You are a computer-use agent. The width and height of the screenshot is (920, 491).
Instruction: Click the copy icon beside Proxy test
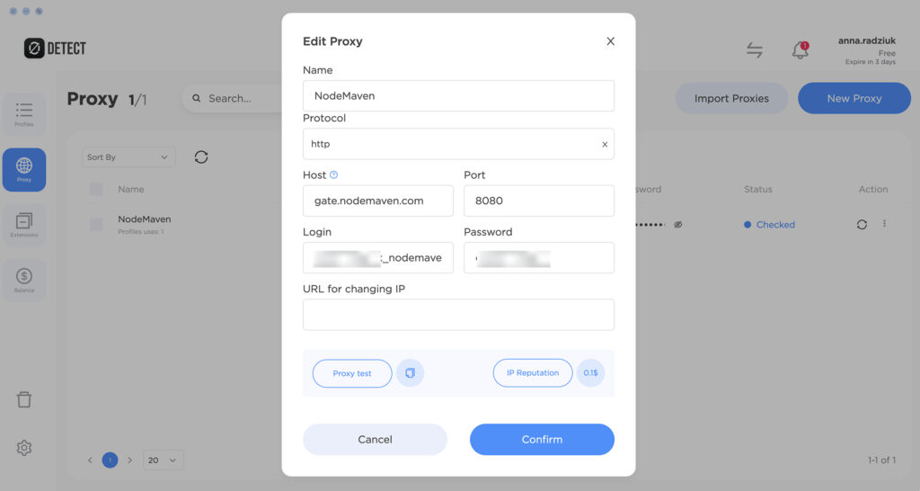click(410, 373)
